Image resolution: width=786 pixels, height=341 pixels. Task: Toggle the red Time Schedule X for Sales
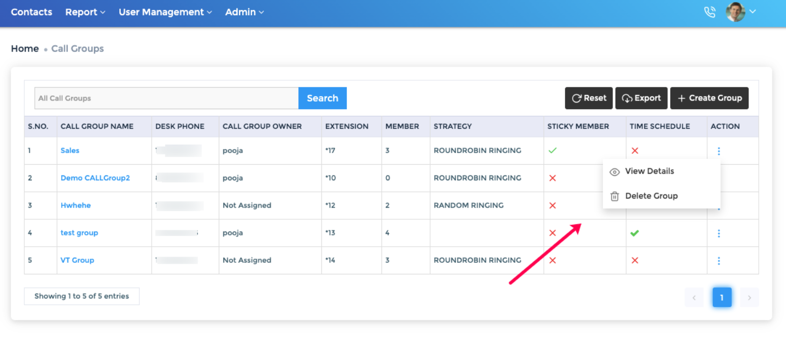(634, 150)
